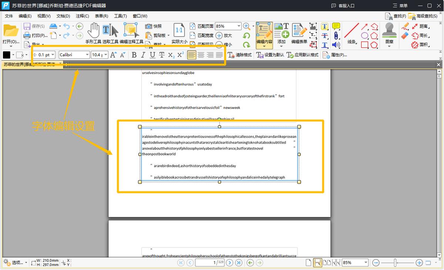Viewport: 444px width, 270px height.
Task: Click the 清除格式 clear formatting button
Action: pyautogui.click(x=239, y=55)
